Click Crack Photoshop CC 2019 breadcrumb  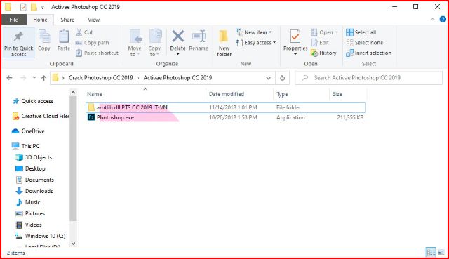pyautogui.click(x=101, y=78)
